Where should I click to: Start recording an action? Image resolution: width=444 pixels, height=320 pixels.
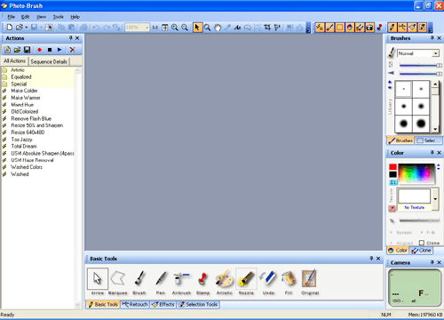click(x=39, y=50)
